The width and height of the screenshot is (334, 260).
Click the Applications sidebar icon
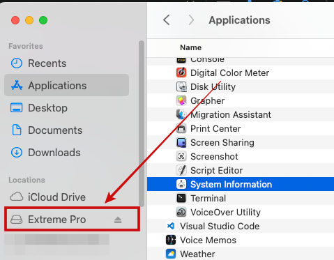point(17,86)
